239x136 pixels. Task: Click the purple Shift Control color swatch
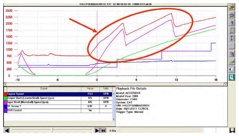[x=5, y=111]
